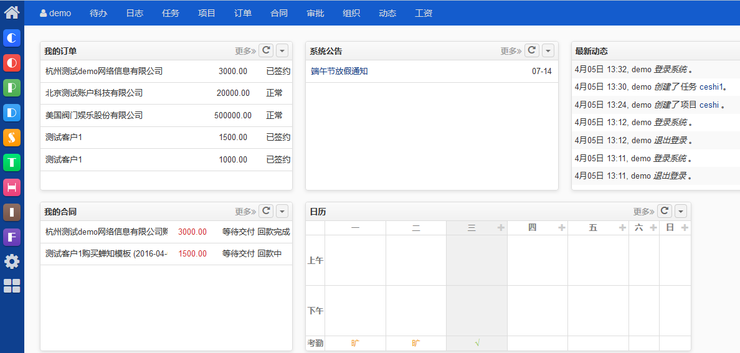
Task: Open the 审批 menu item
Action: click(x=315, y=13)
